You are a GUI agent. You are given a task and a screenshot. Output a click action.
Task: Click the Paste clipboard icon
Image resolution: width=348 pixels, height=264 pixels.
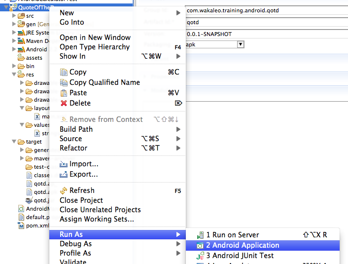click(64, 93)
